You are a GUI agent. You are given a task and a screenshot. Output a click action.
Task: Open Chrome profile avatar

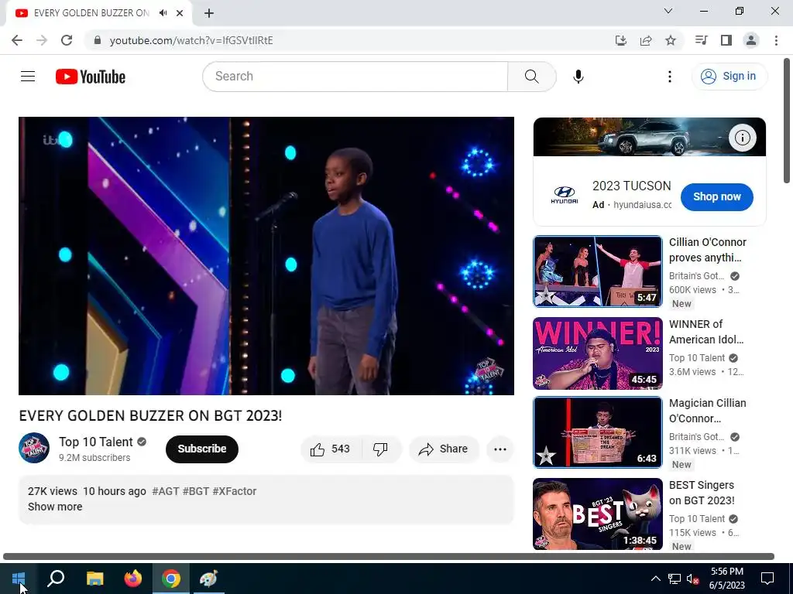[x=751, y=40]
